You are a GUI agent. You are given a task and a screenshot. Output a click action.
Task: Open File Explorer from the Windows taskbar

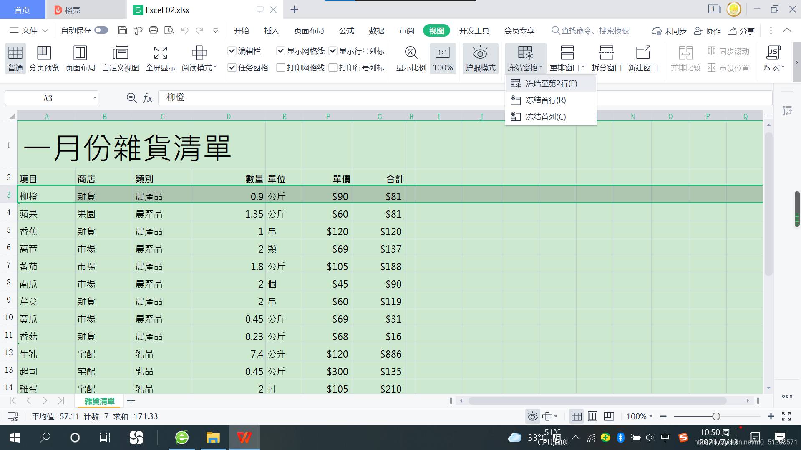pos(213,437)
